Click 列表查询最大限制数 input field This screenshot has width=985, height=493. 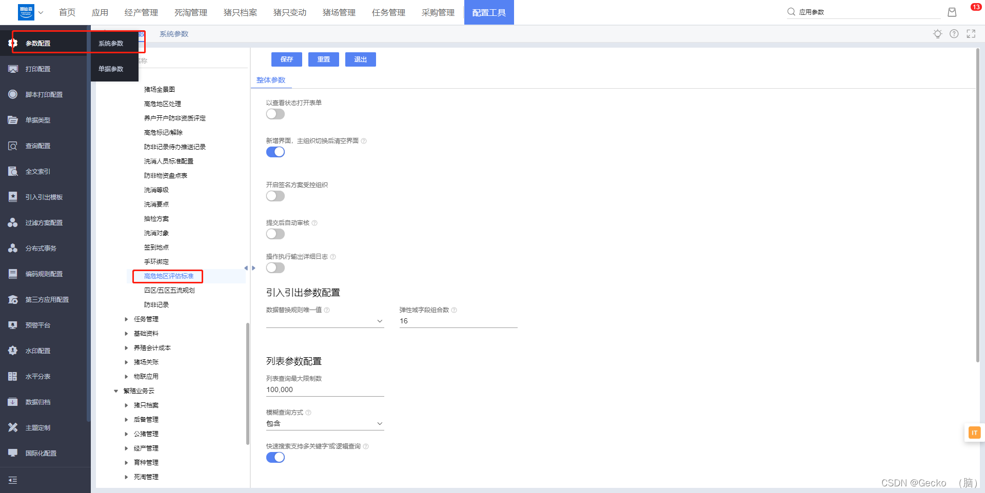[325, 390]
